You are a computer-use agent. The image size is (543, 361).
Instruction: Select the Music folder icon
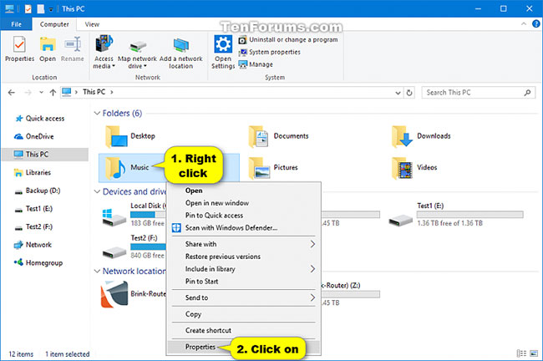point(115,168)
